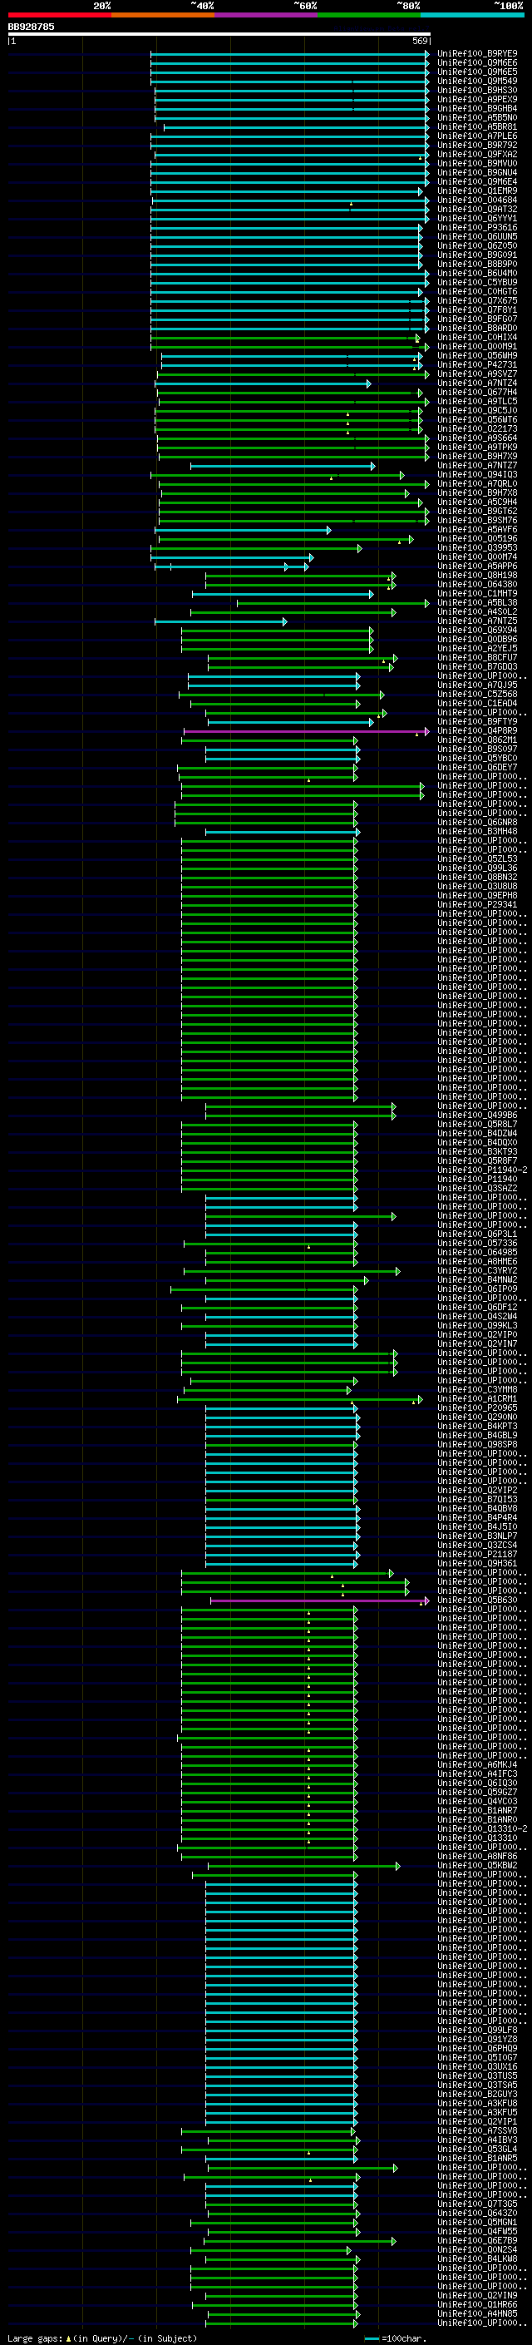Select hit label UniRef100_B9G091

(477, 255)
